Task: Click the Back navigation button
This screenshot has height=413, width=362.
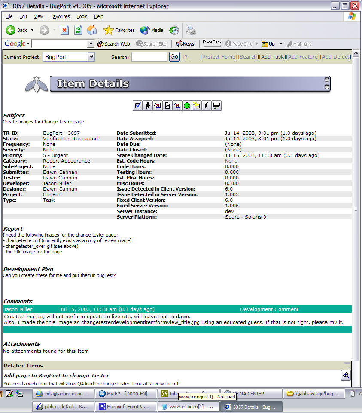Action: (16, 30)
